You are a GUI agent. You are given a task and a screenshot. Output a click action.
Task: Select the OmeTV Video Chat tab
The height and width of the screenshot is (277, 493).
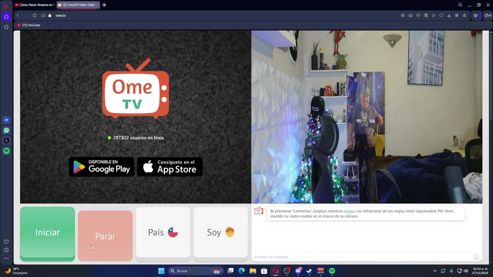coord(79,5)
